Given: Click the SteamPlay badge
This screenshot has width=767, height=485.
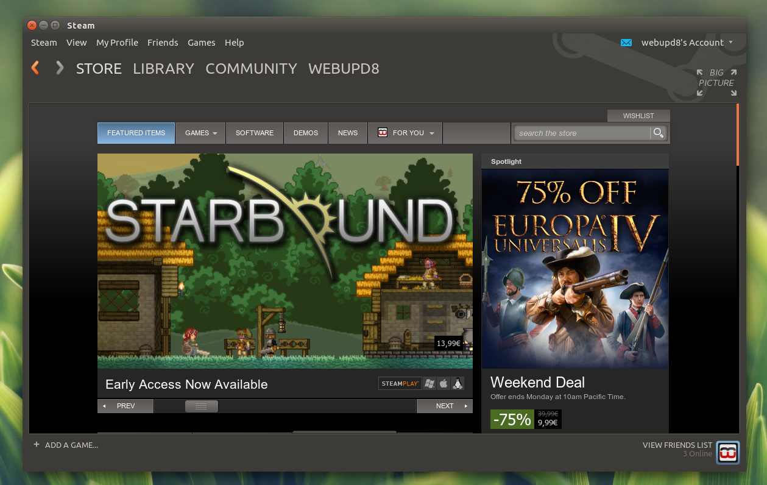Looking at the screenshot, I should tap(400, 383).
